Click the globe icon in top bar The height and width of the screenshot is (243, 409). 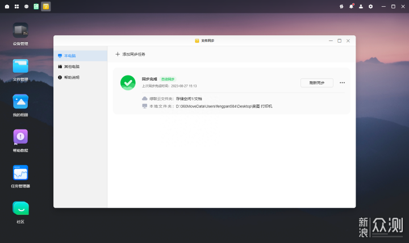26,6
